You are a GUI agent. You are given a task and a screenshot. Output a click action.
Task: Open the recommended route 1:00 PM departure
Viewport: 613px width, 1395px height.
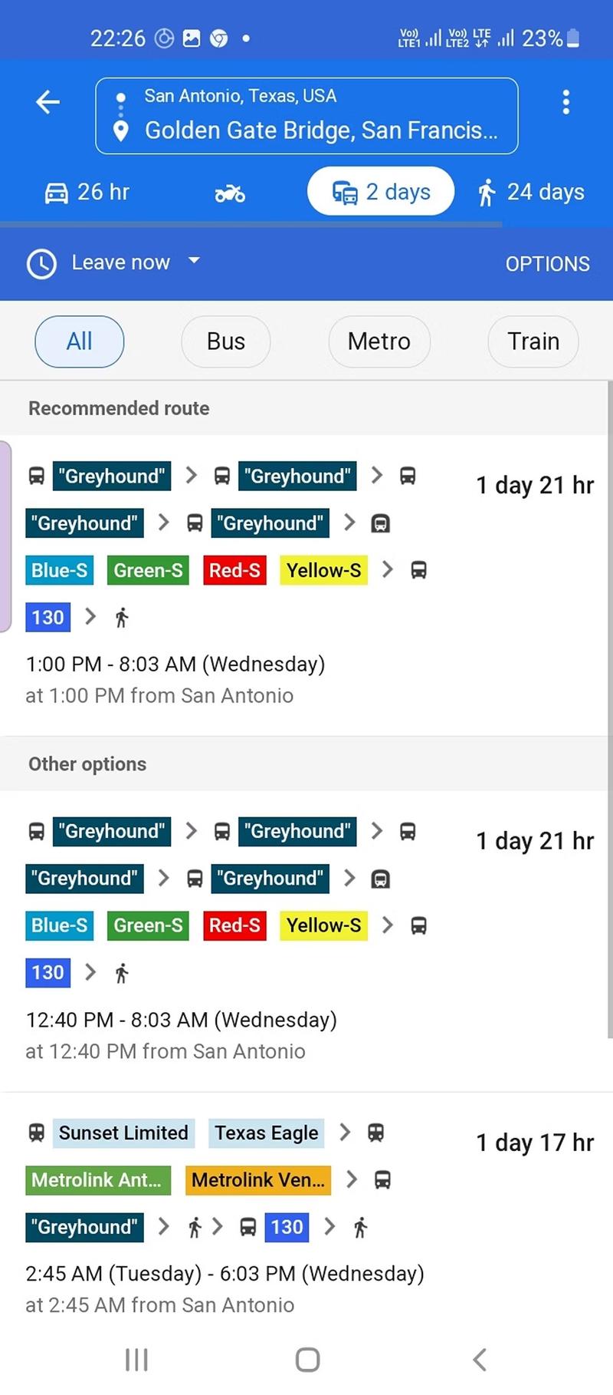click(306, 585)
